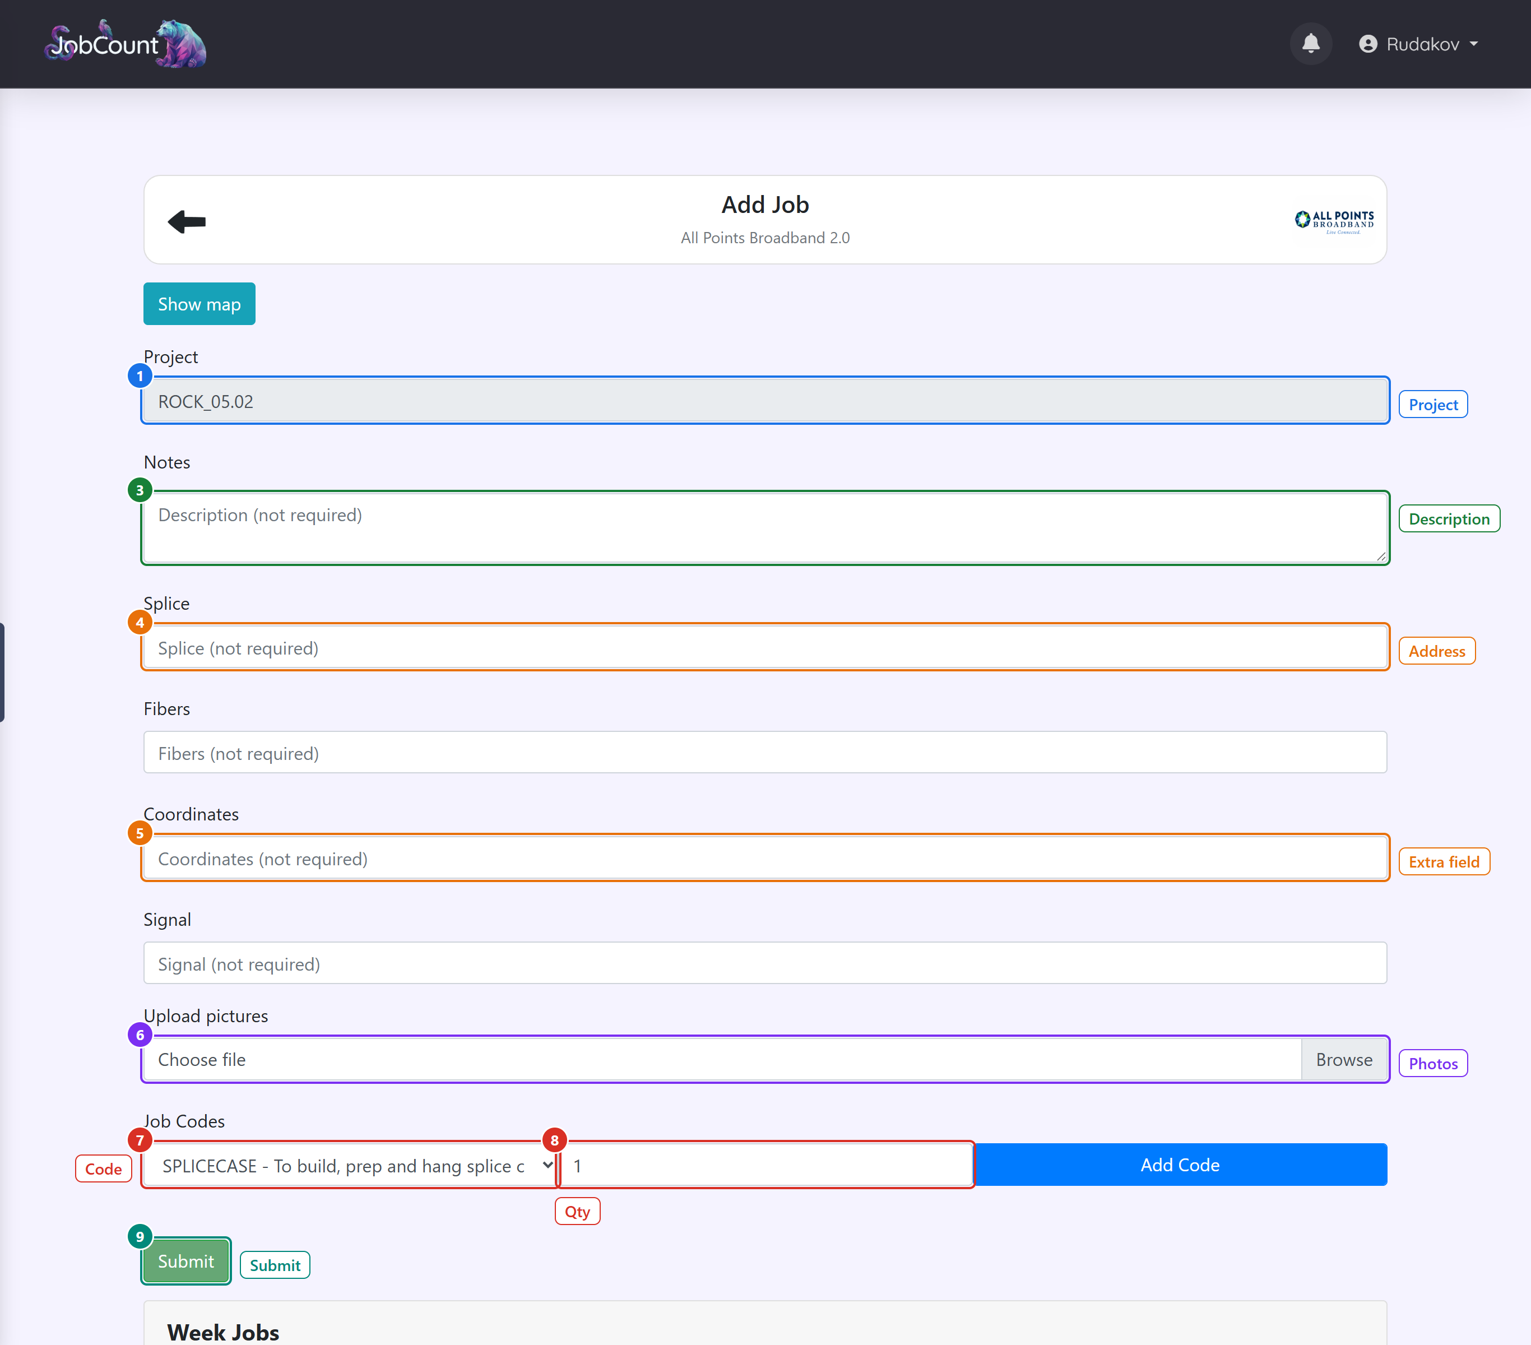Open the SPLICECASE job code dropdown
The image size is (1531, 1345).
click(350, 1165)
